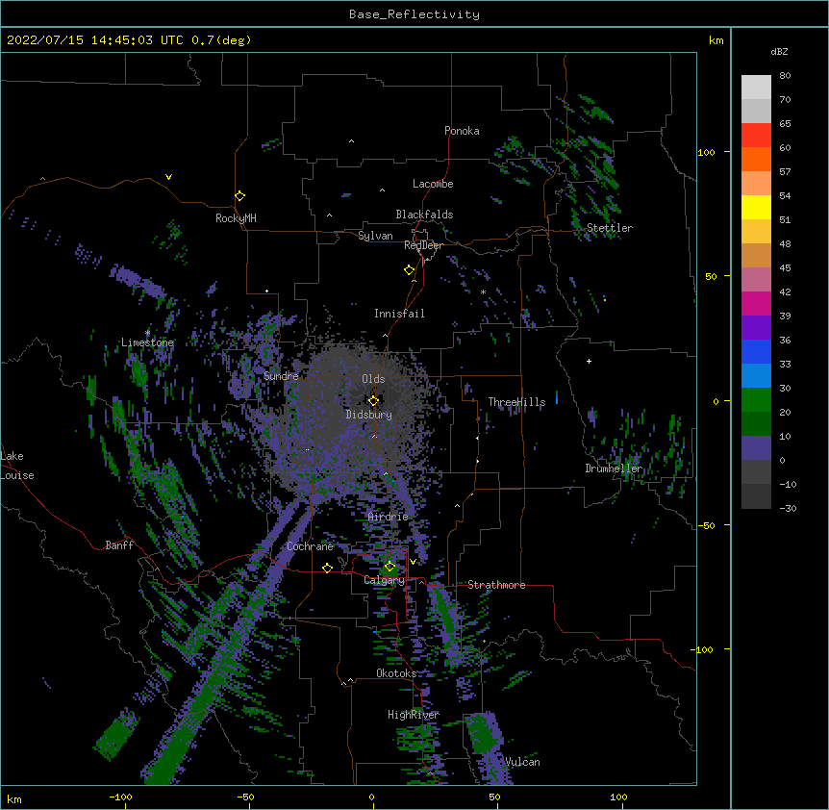829x810 pixels.
Task: Select the yellow radar-site diamond between Olds and Didsbury
Action: tap(373, 401)
